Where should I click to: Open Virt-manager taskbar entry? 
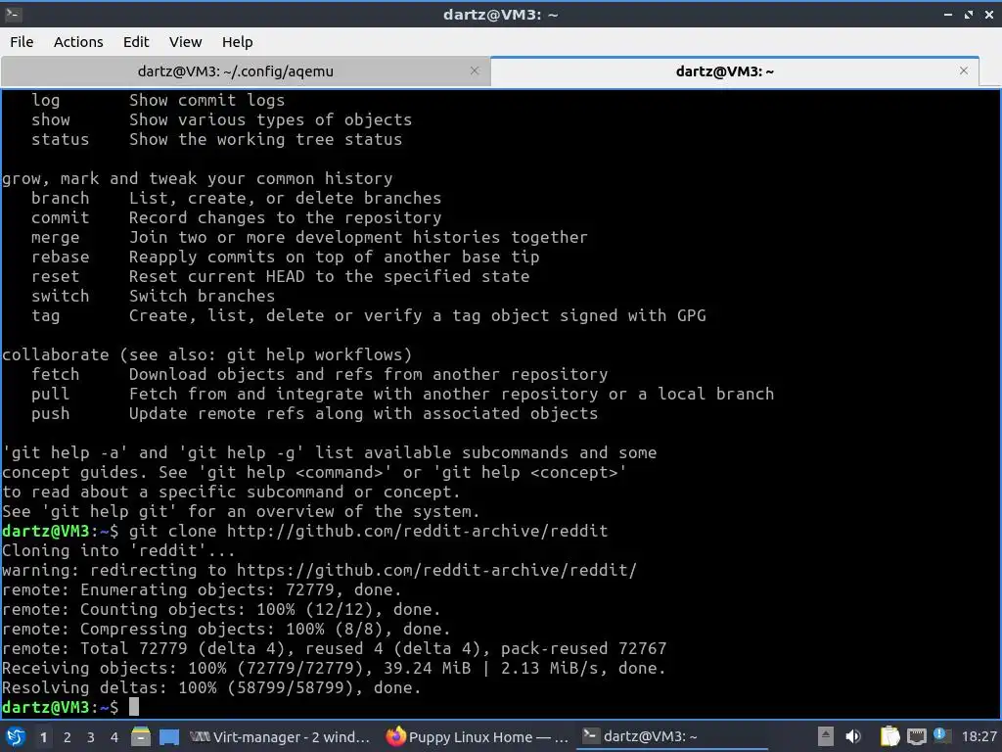[x=280, y=736]
